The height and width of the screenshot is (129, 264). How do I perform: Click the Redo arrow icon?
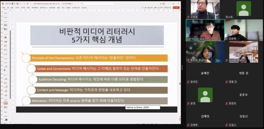pyautogui.click(x=25, y=4)
